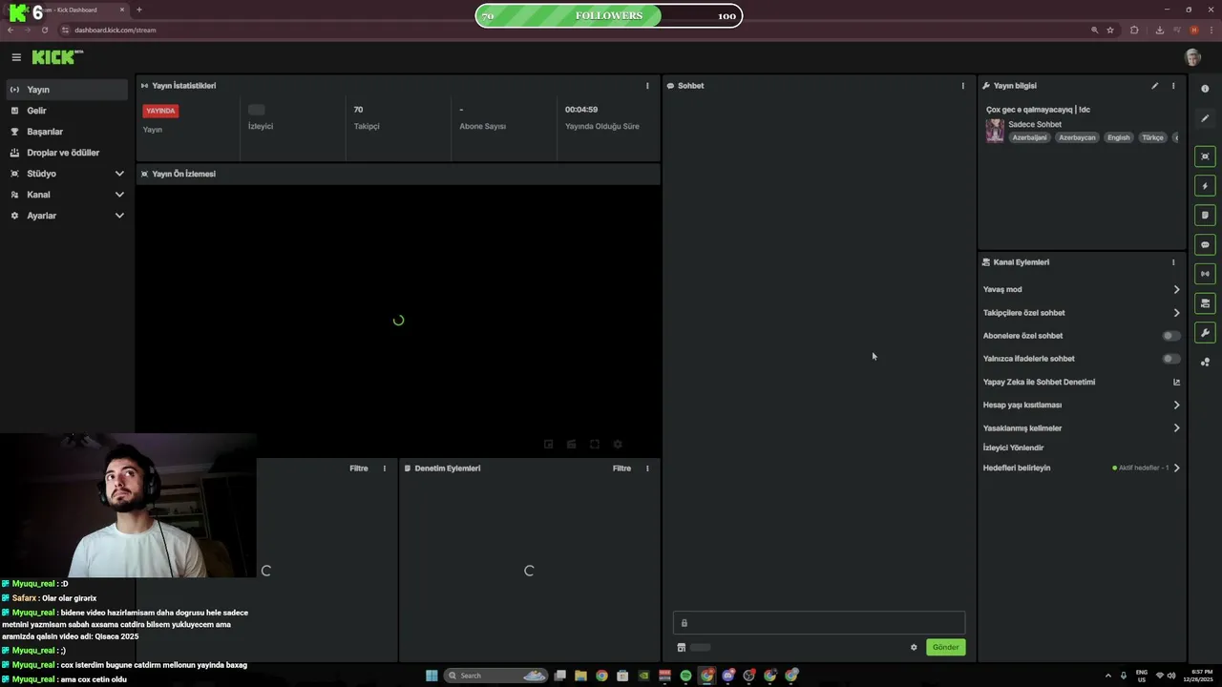
Task: Open a new browser tab with the plus button
Action: coord(139,10)
